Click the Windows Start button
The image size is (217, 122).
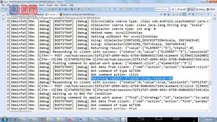(4, 119)
